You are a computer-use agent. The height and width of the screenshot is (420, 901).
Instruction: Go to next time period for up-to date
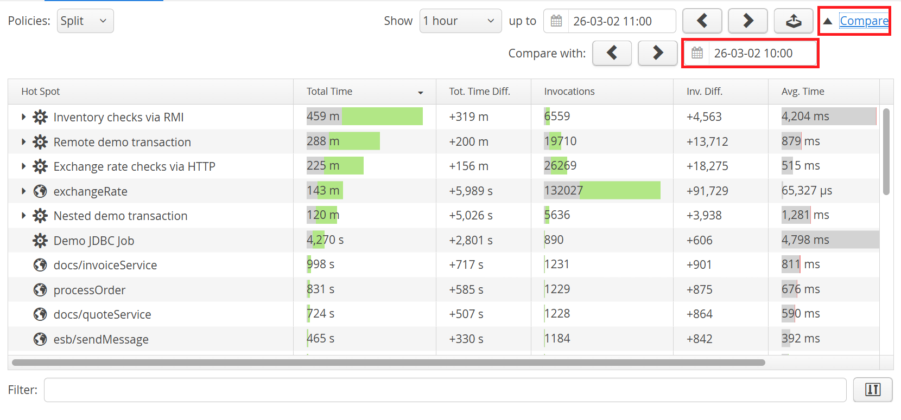747,21
